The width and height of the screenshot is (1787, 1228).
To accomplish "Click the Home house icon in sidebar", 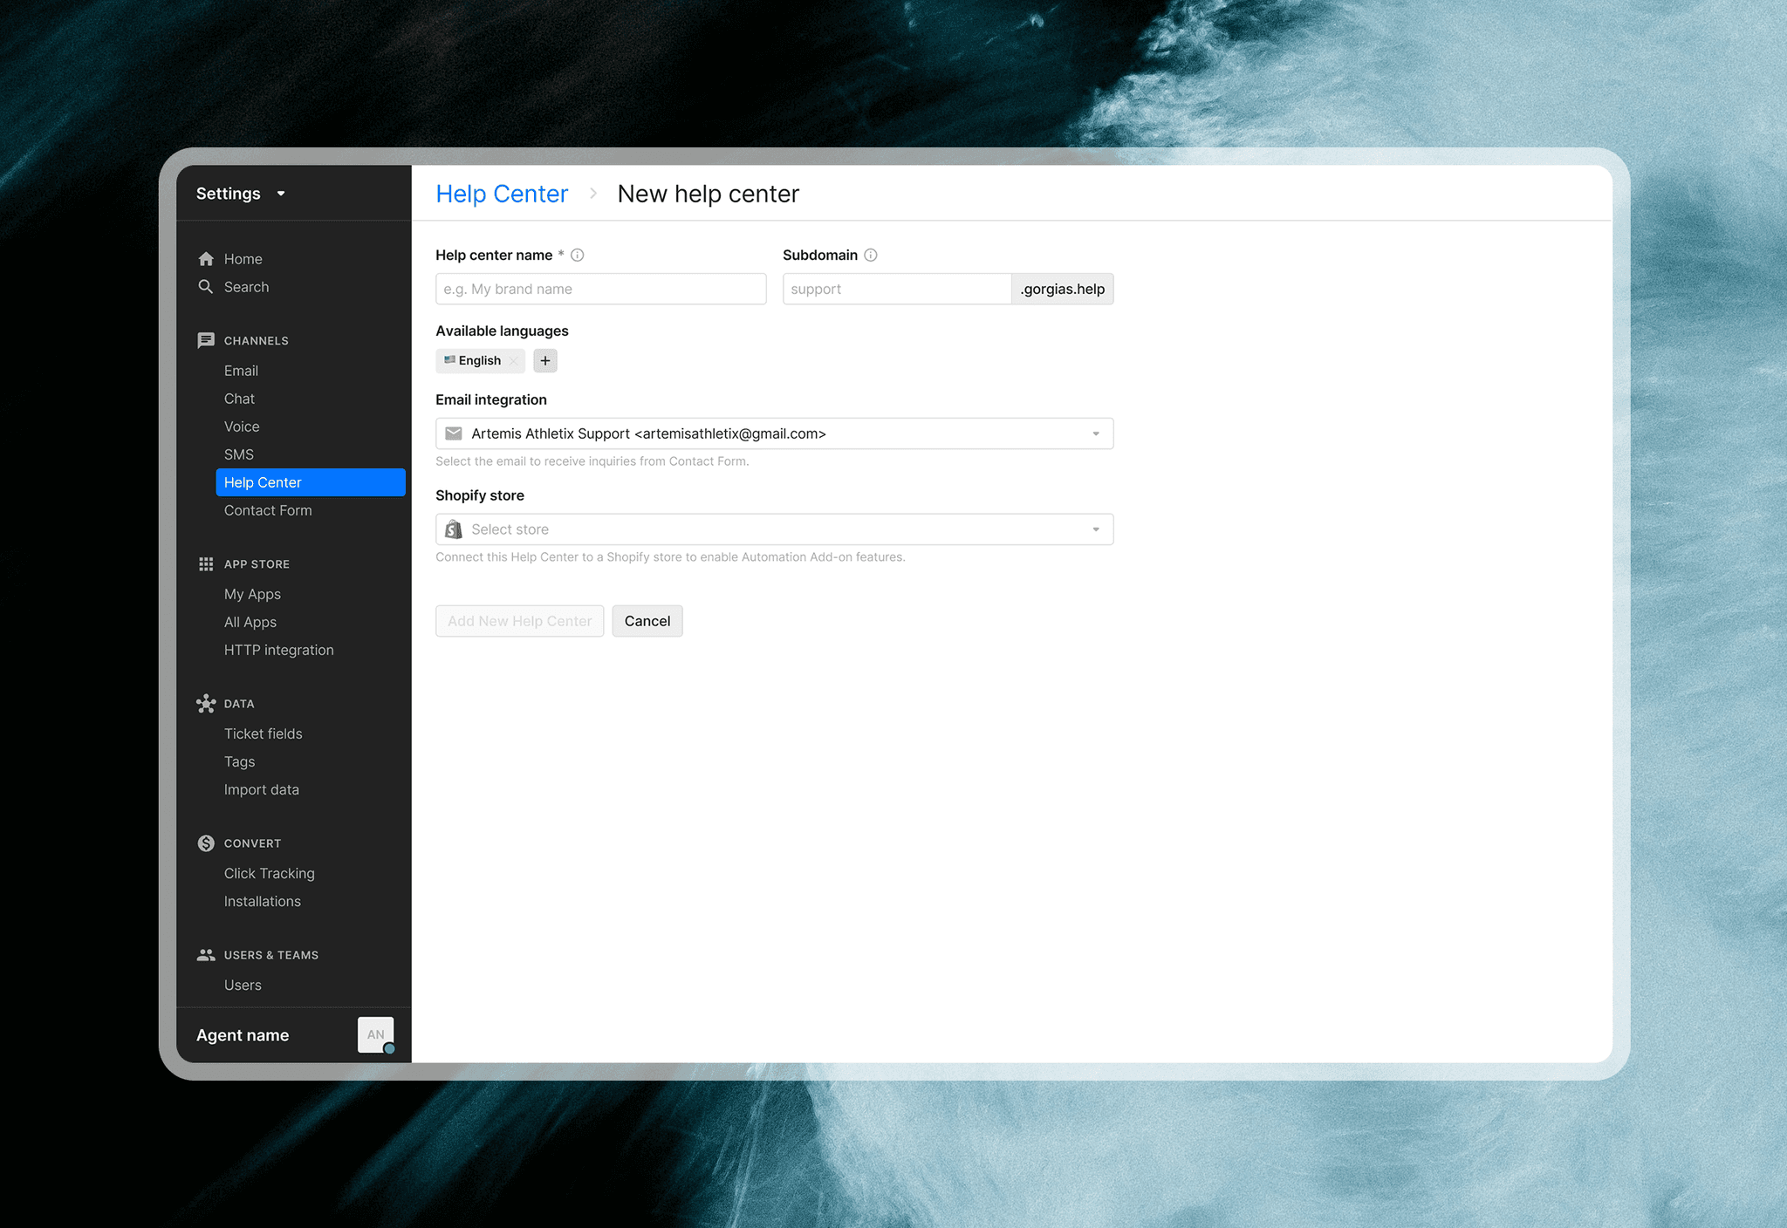I will (206, 259).
